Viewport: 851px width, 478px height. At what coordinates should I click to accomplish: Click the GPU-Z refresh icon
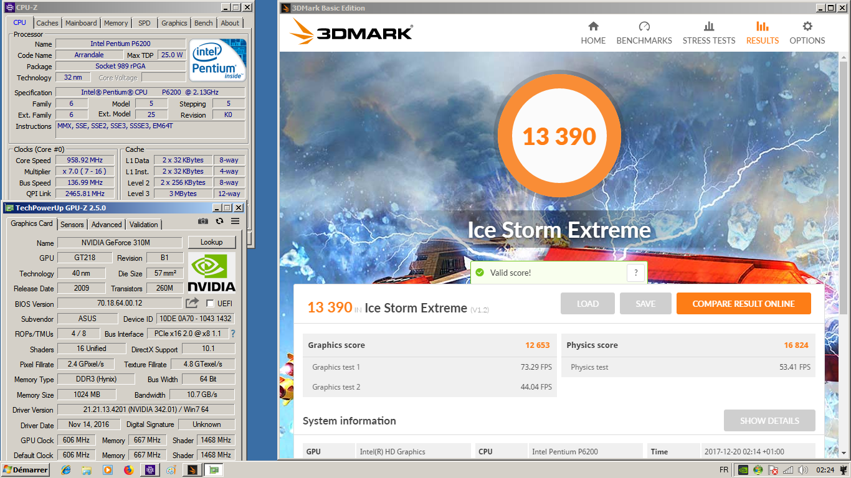click(219, 221)
